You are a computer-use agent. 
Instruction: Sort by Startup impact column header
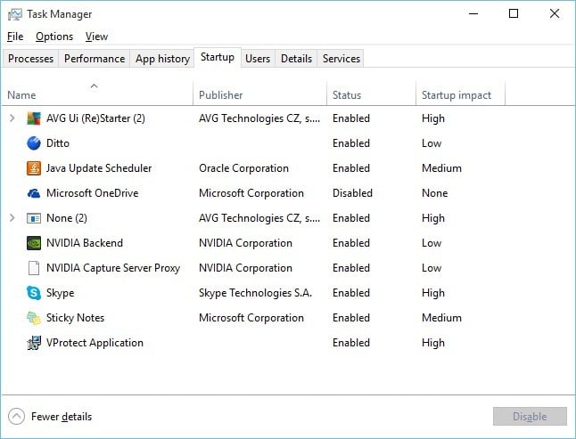457,95
